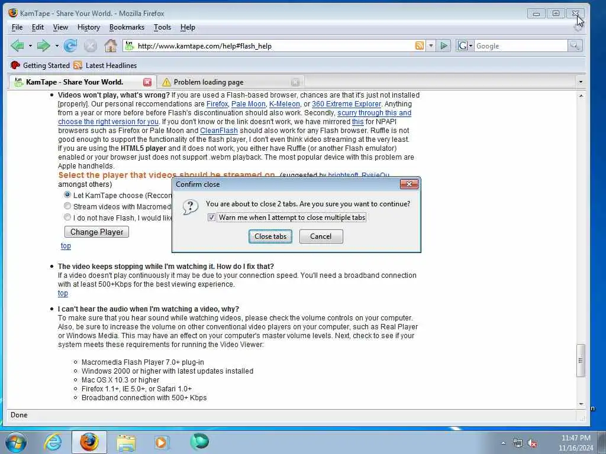Viewport: 606px width, 454px height.
Task: Focus the Google search box
Action: coord(521,46)
